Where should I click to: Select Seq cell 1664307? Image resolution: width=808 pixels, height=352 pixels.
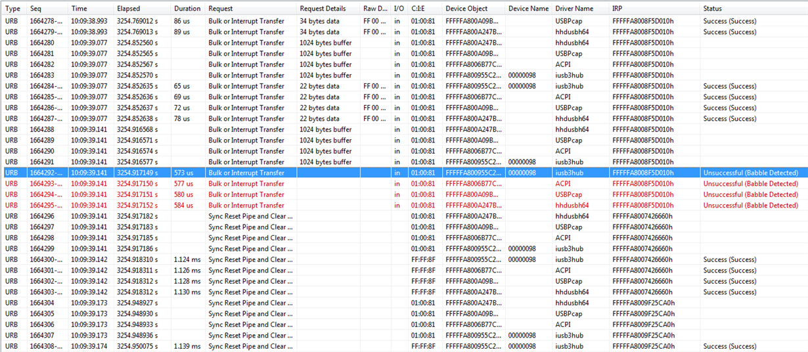coord(42,335)
